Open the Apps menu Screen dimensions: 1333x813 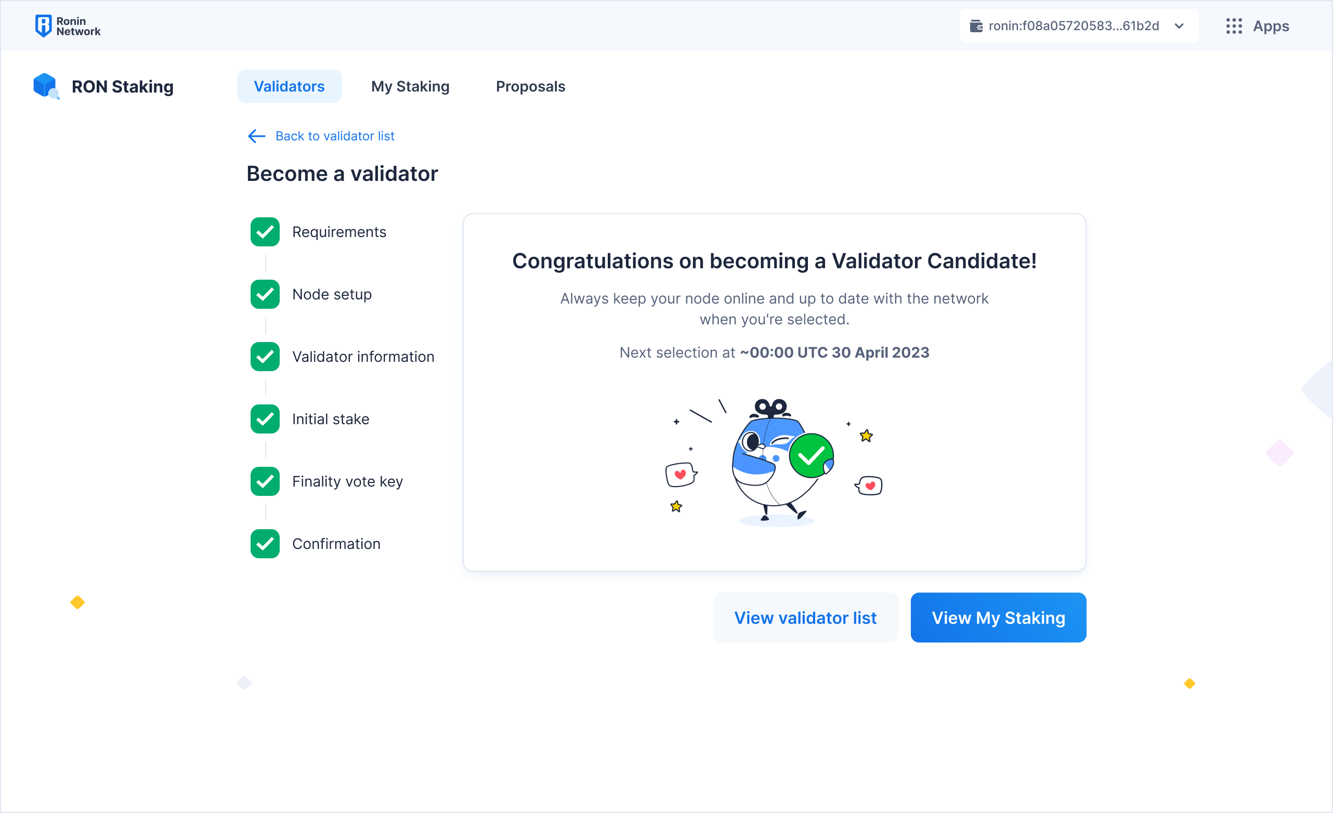point(1257,26)
